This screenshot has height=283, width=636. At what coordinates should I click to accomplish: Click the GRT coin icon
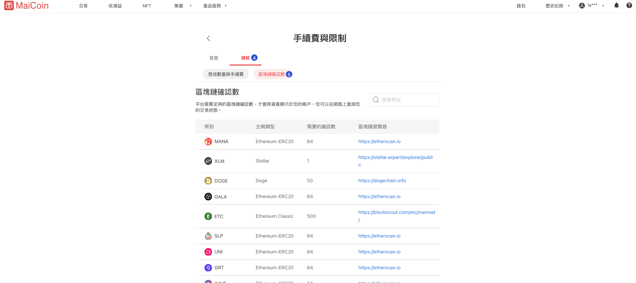[208, 268]
